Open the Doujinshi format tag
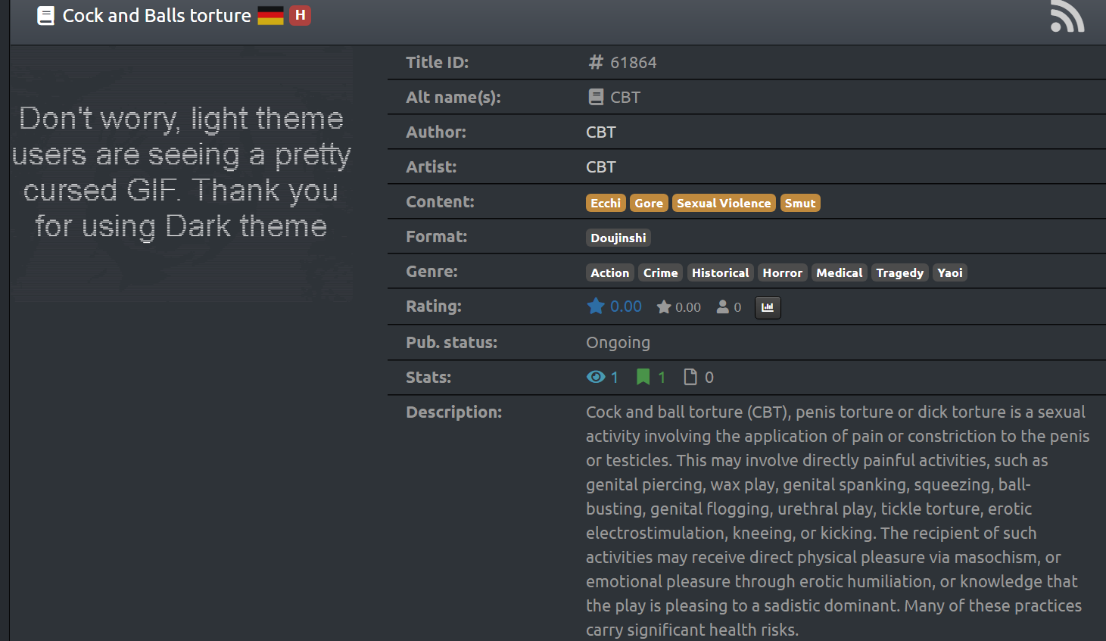The image size is (1106, 641). pos(618,238)
